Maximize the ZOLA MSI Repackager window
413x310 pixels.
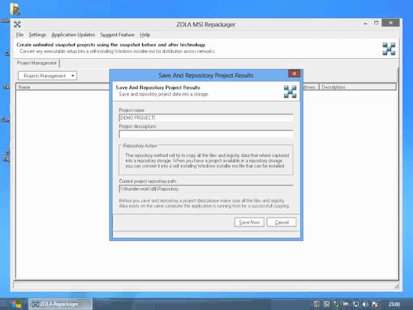(x=376, y=23)
